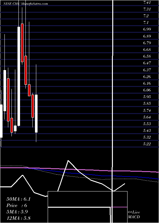Click the 5.43 price label
The image size is (159, 223).
coord(147,131)
